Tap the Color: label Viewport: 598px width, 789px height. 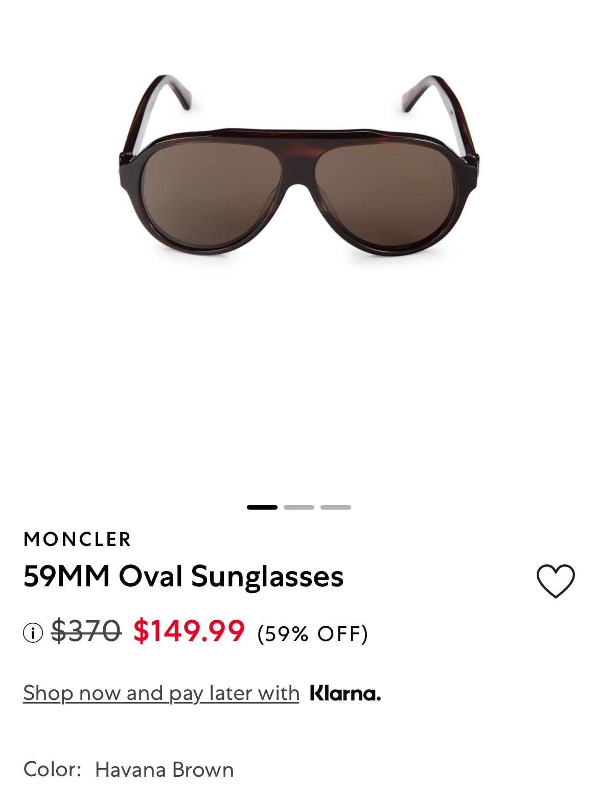point(53,770)
